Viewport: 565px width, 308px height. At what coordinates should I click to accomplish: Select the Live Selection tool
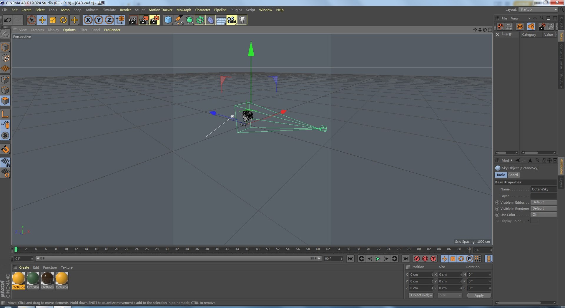point(31,20)
